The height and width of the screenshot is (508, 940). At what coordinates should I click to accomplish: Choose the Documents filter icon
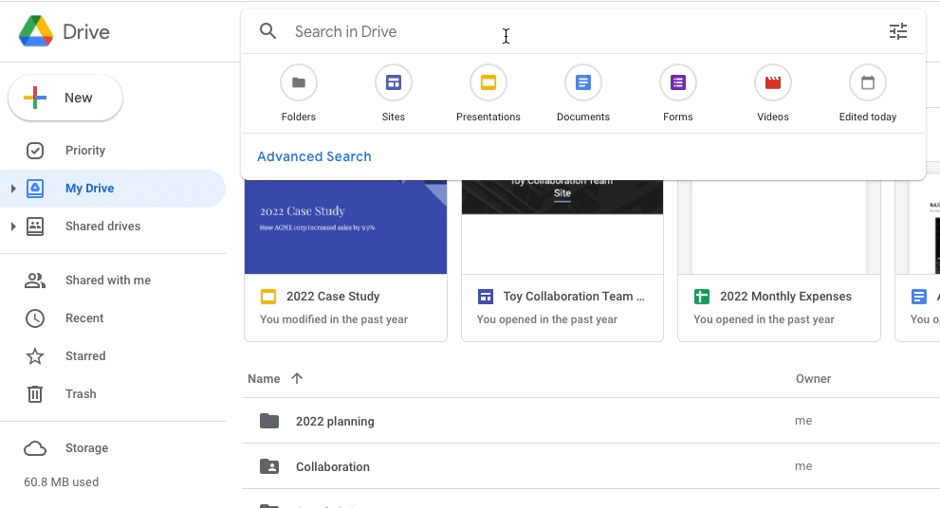point(583,83)
